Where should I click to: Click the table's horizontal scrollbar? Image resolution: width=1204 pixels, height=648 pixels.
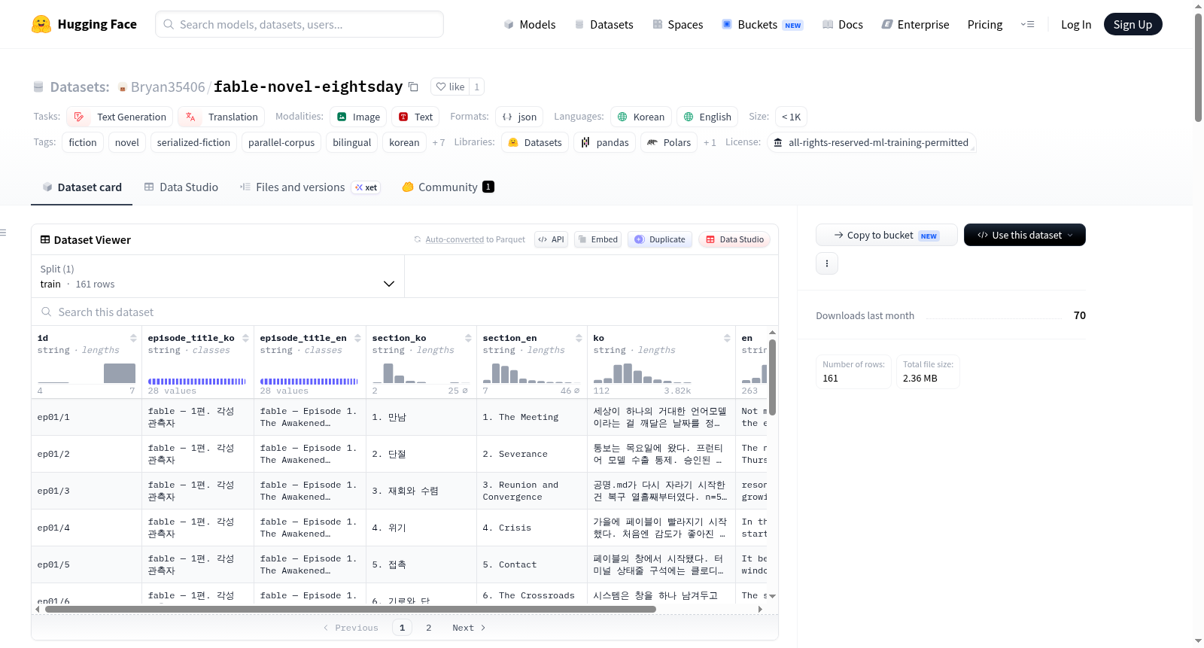click(x=351, y=609)
